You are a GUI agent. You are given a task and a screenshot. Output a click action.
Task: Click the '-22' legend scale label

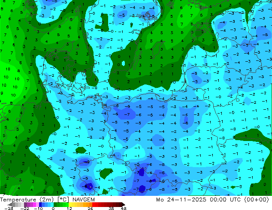(x=25, y=208)
